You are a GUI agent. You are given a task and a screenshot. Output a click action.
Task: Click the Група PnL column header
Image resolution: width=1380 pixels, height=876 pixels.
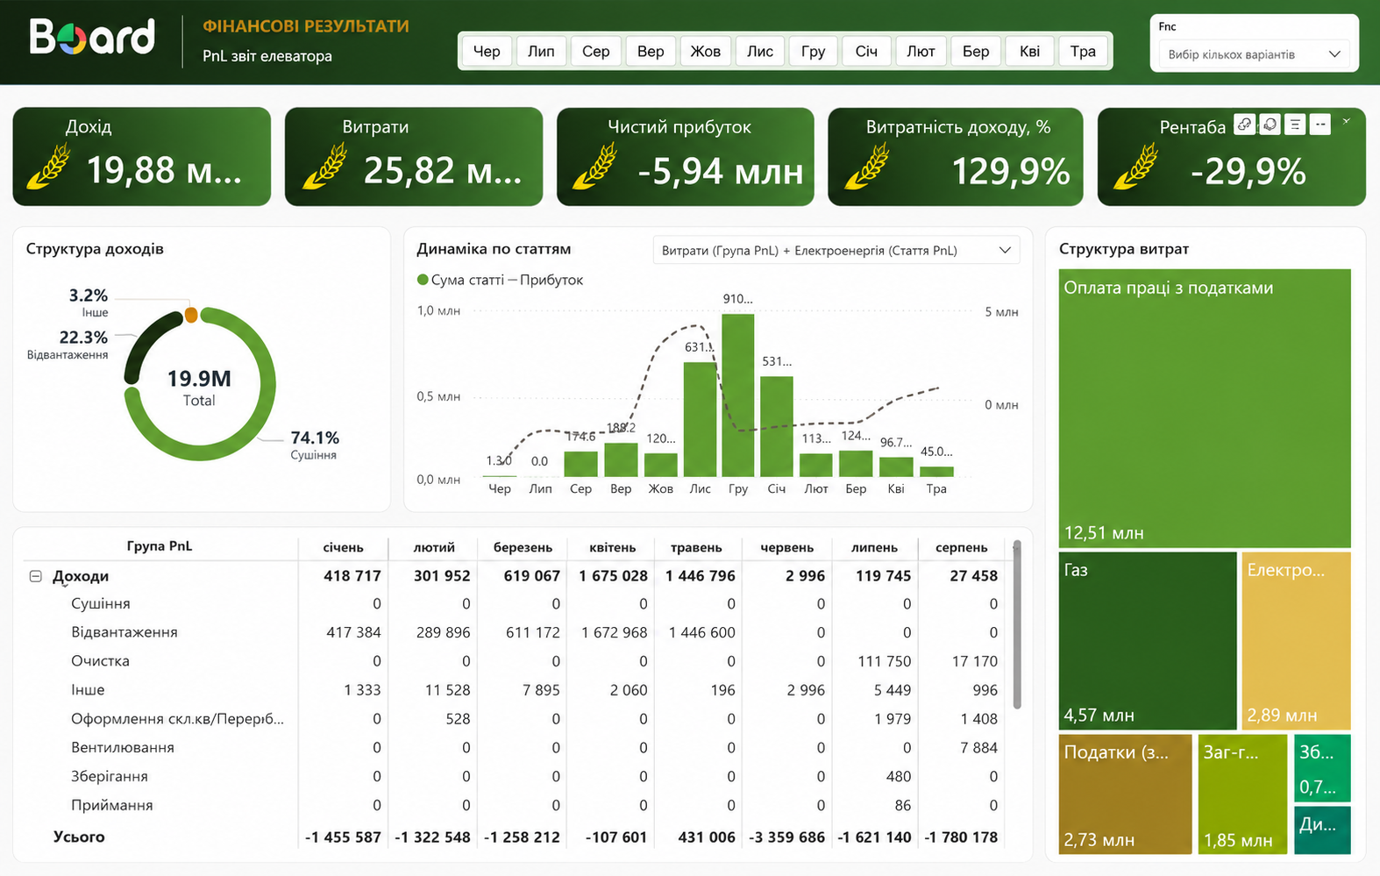[x=160, y=546]
